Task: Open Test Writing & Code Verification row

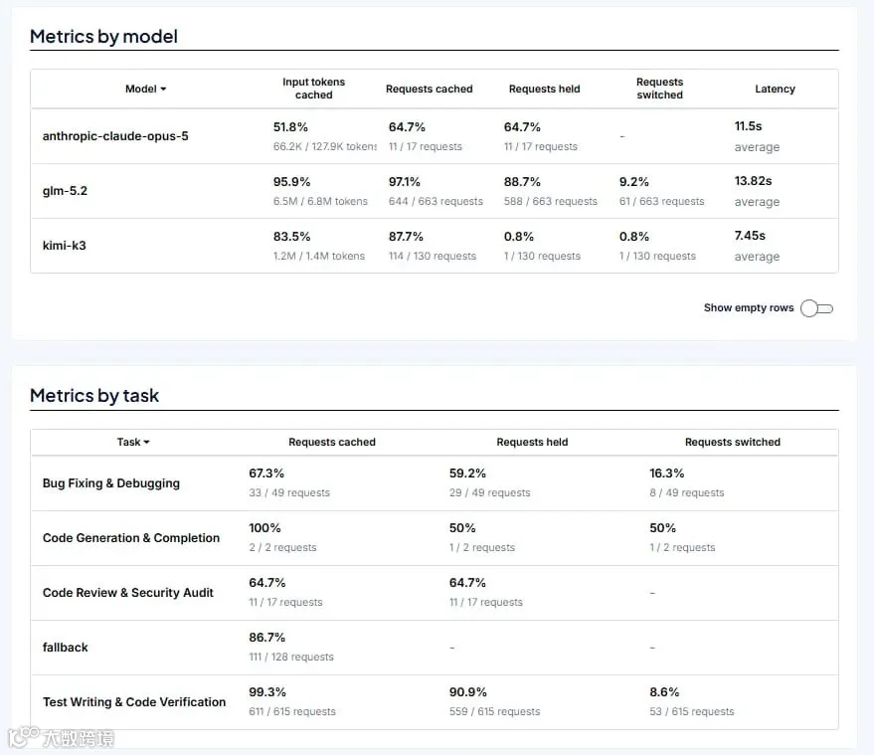Action: pyautogui.click(x=435, y=702)
